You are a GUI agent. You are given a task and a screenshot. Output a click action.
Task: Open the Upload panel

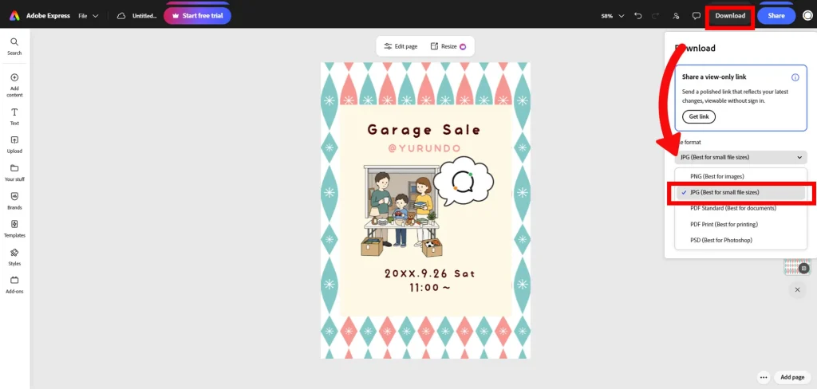(x=14, y=145)
